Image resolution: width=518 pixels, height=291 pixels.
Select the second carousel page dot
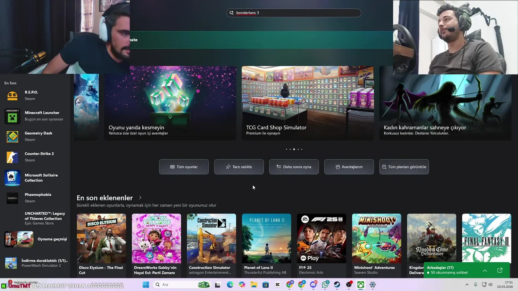(x=290, y=149)
